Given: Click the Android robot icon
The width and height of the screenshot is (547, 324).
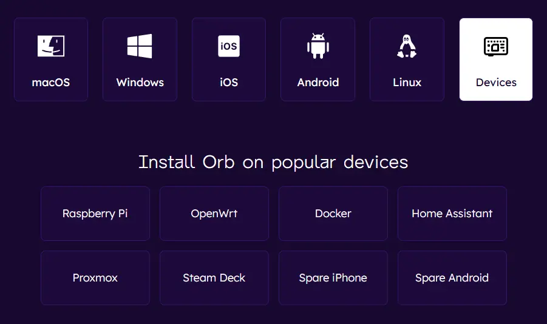Looking at the screenshot, I should pyautogui.click(x=318, y=46).
